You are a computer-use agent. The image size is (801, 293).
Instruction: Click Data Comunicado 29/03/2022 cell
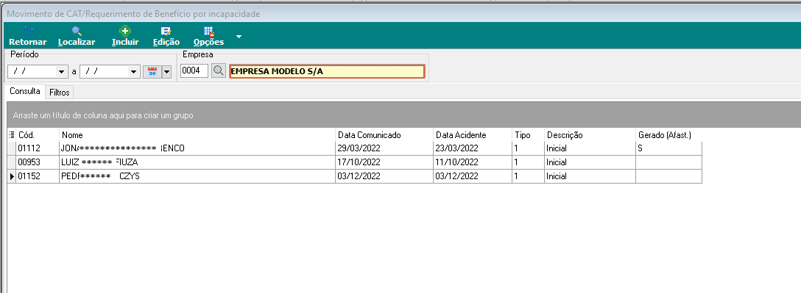[384, 148]
